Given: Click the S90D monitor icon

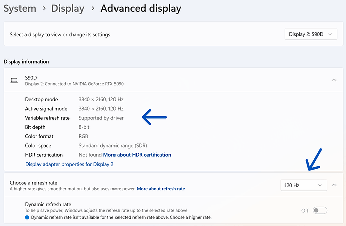Looking at the screenshot, I should pos(14,80).
